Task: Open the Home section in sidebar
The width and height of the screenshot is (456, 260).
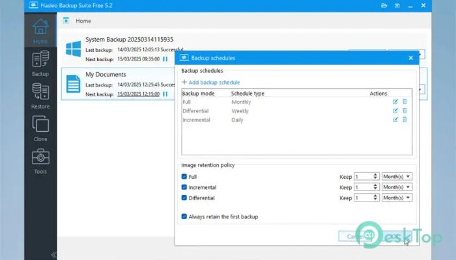Action: (40, 31)
